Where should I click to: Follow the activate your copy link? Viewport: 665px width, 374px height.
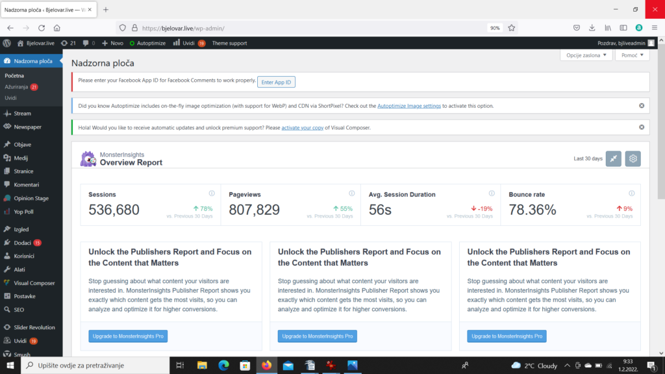pyautogui.click(x=303, y=128)
